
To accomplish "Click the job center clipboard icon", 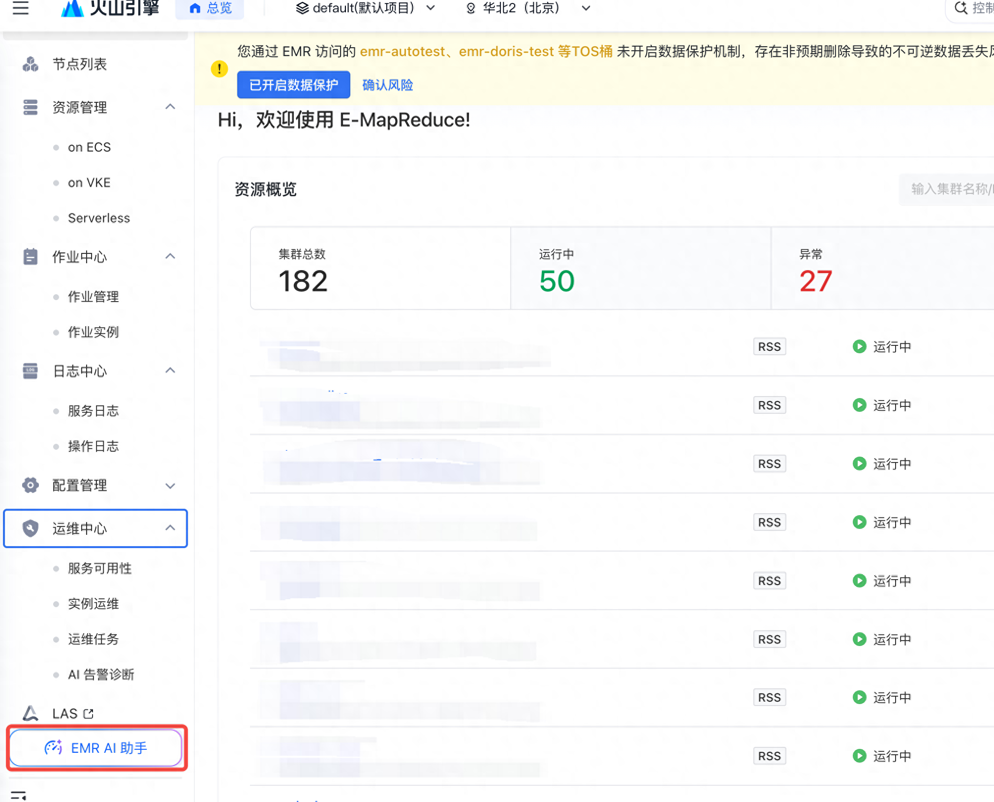I will tap(31, 256).
